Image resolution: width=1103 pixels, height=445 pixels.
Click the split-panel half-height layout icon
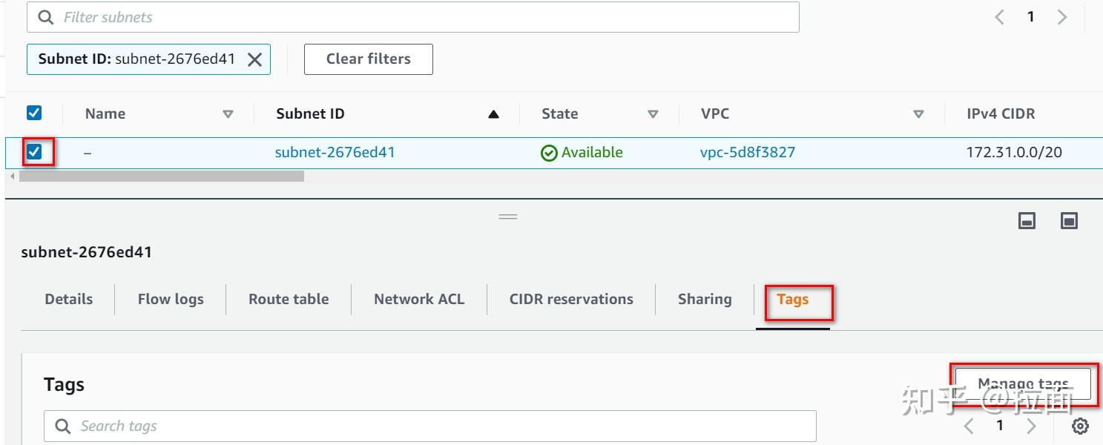pos(1027,220)
